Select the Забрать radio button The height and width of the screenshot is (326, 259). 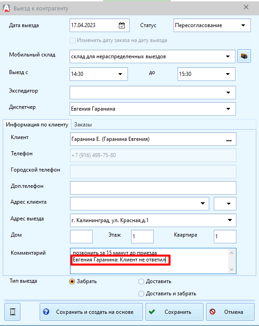72,281
